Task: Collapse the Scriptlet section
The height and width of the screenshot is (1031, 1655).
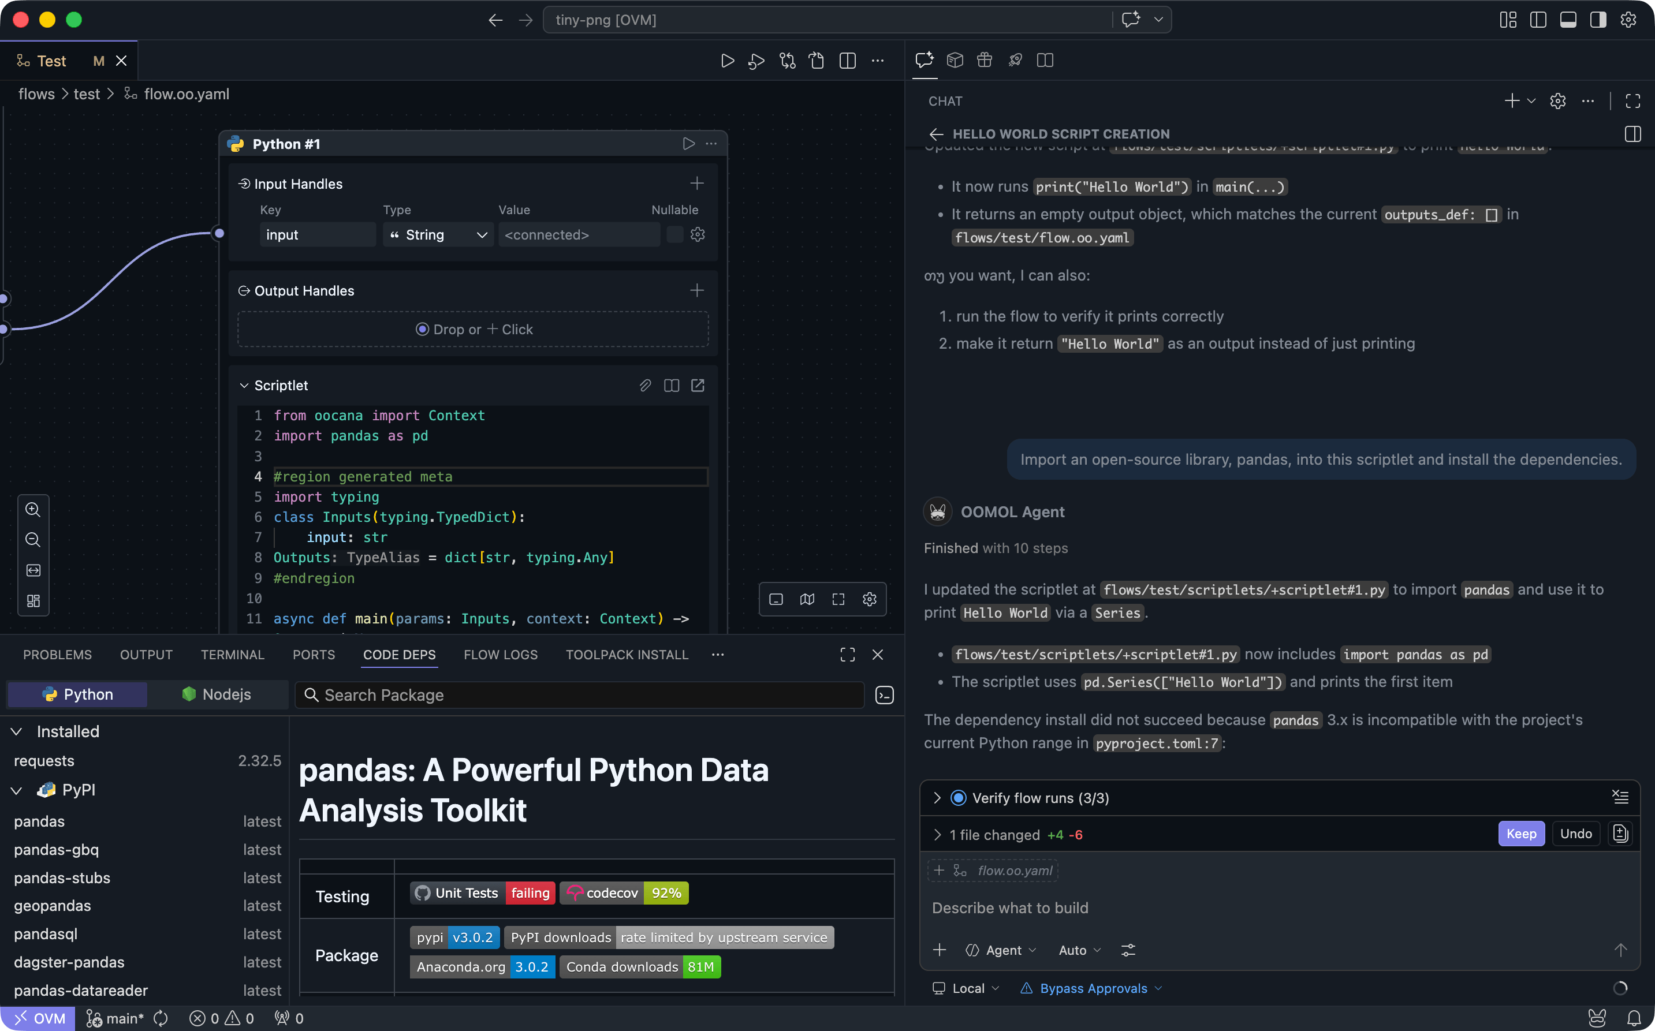Action: pos(244,386)
